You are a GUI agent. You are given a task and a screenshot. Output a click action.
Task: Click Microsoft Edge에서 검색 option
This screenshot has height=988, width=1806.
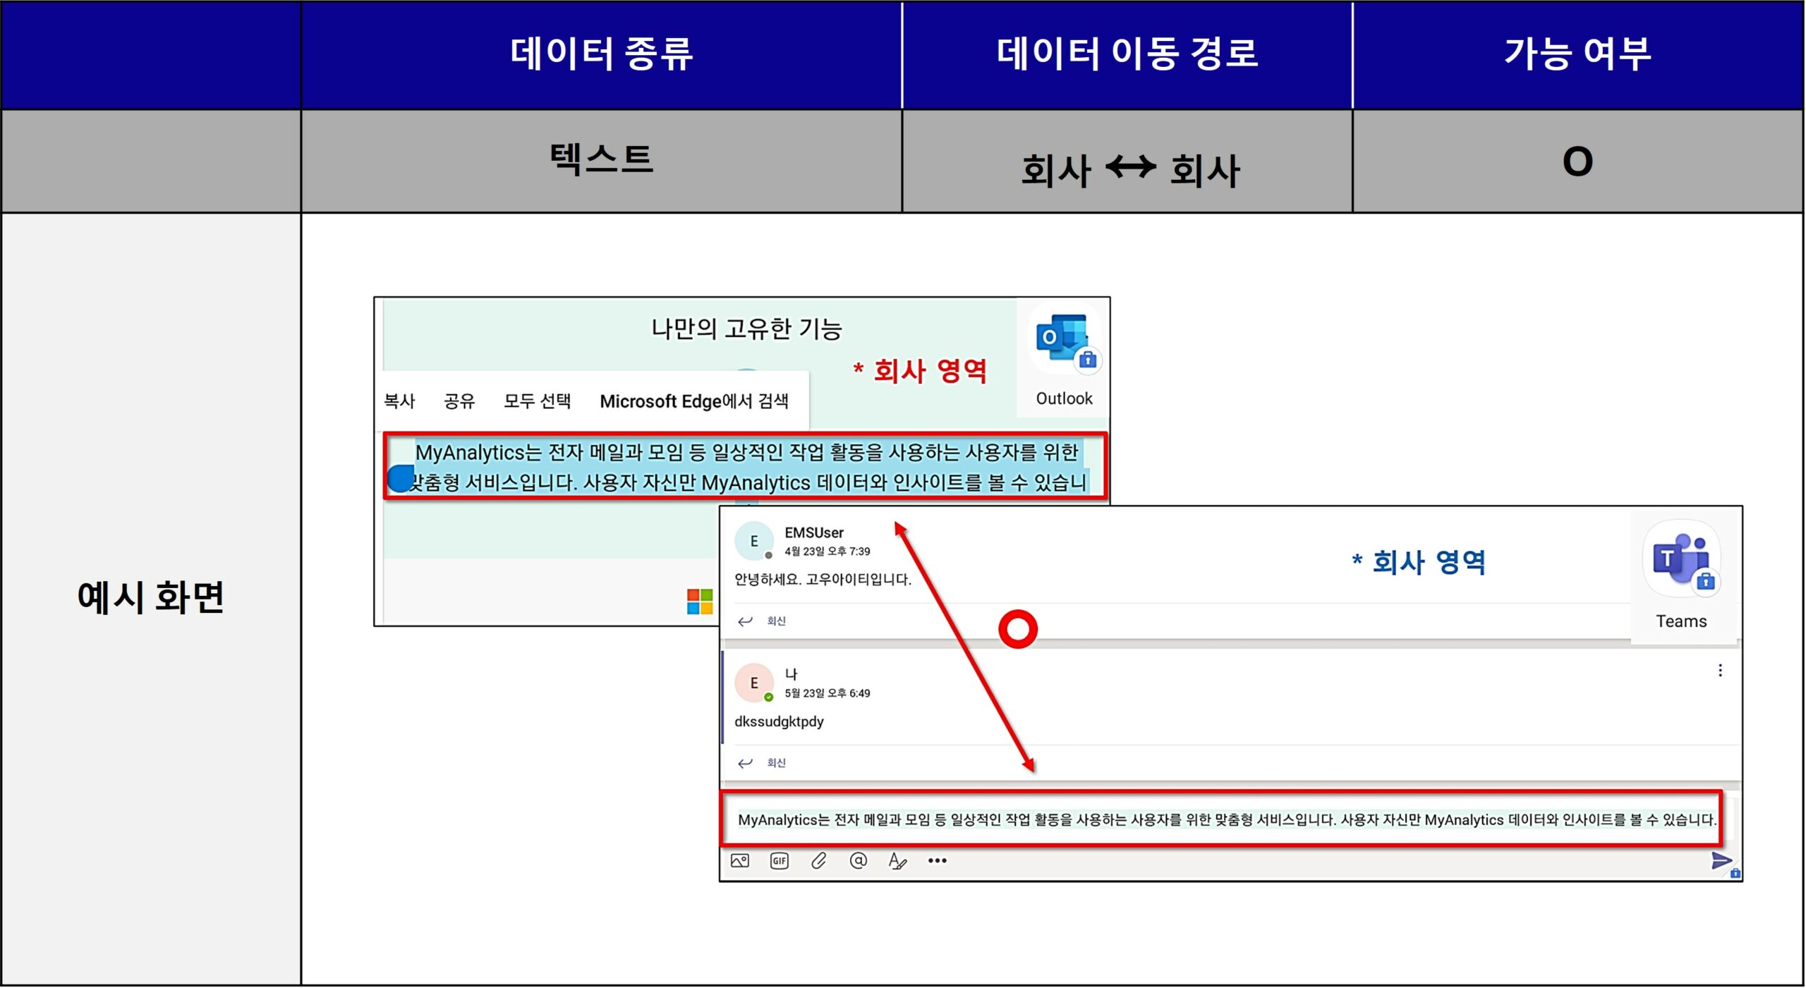pyautogui.click(x=694, y=401)
